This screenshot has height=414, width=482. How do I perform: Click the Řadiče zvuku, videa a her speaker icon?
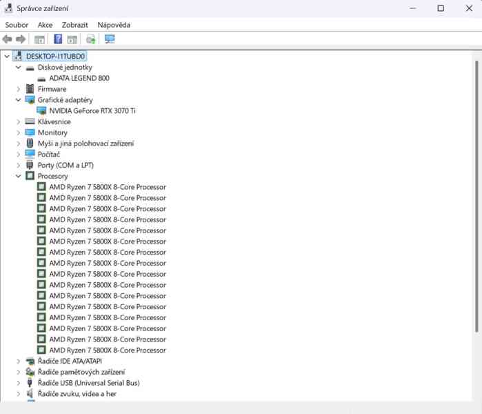30,394
